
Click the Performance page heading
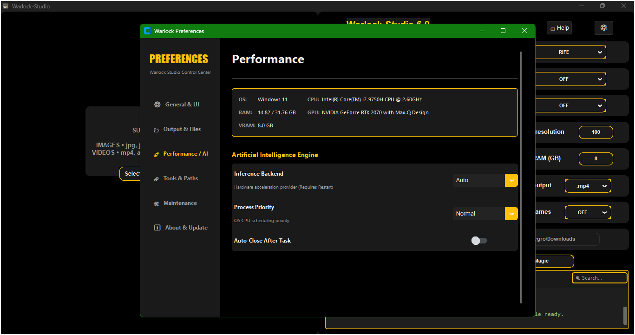[268, 59]
